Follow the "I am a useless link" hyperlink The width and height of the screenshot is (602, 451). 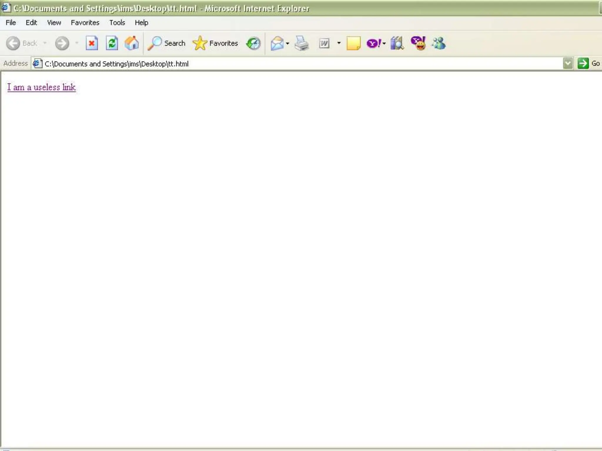point(41,87)
